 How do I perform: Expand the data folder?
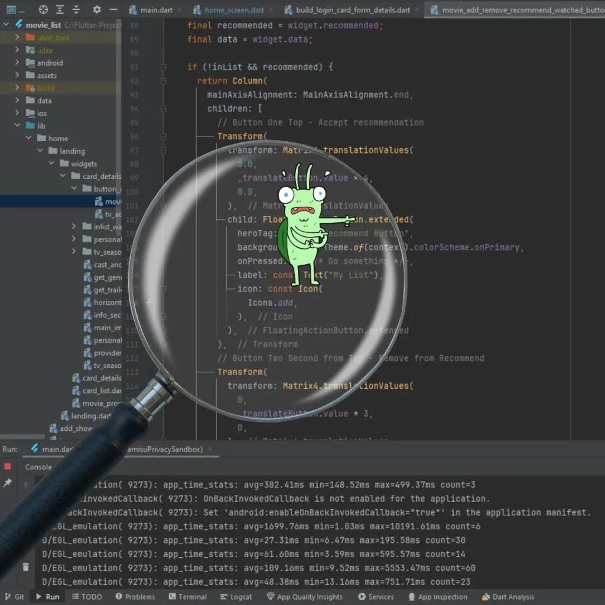click(x=17, y=100)
